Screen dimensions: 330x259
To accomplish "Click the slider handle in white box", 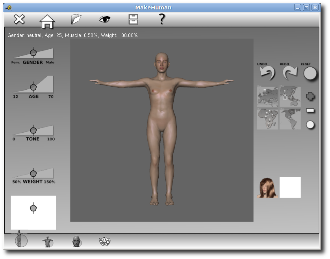I will tap(33, 208).
